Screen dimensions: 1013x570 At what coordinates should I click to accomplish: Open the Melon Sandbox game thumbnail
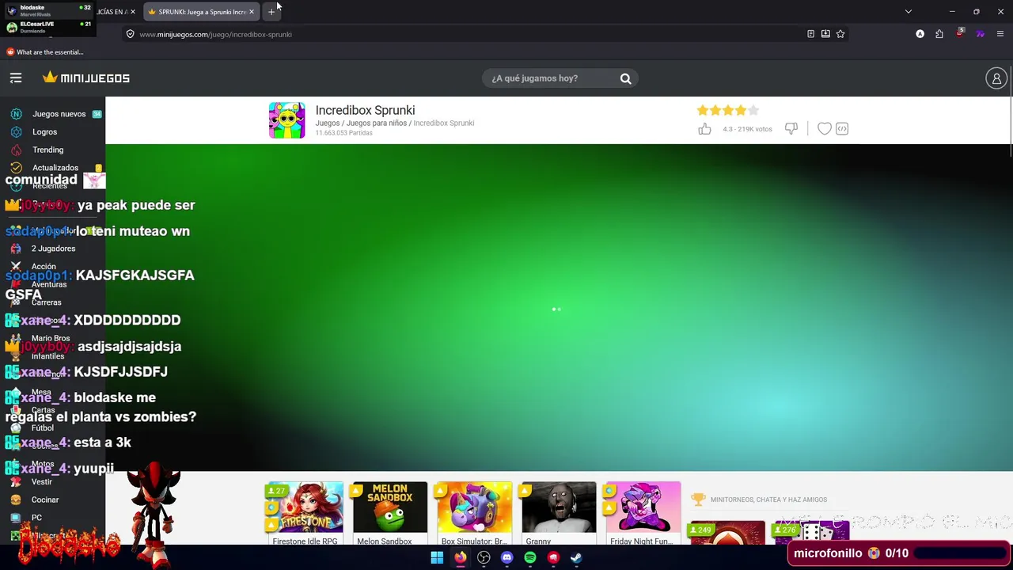click(x=389, y=513)
